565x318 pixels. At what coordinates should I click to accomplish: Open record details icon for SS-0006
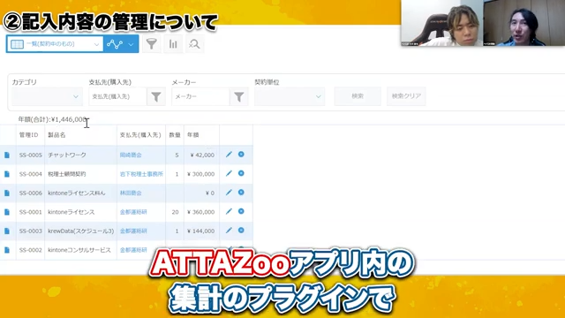tap(7, 193)
